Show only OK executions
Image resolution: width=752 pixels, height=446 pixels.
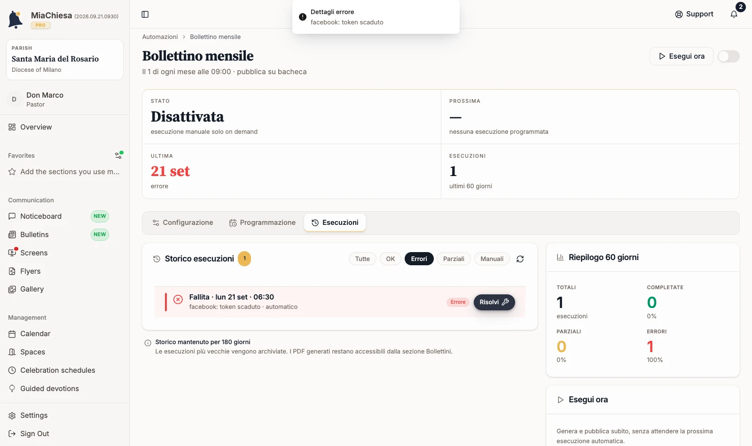391,259
